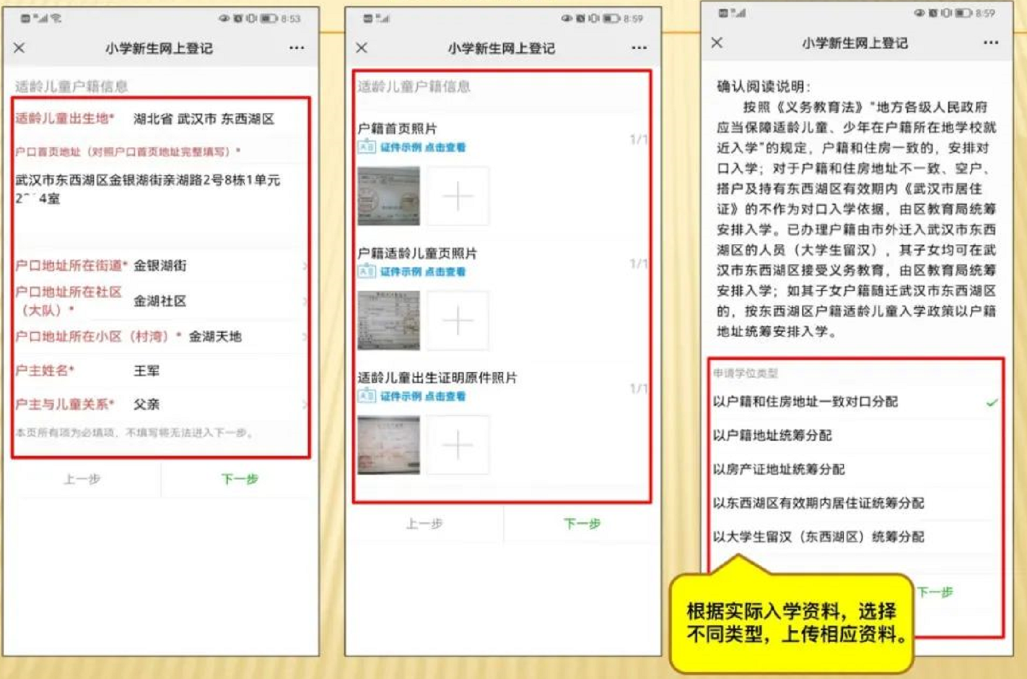Open the 户口地址所在小区 picker showing 金湖天地
Image resolution: width=1027 pixels, height=679 pixels.
coord(161,336)
